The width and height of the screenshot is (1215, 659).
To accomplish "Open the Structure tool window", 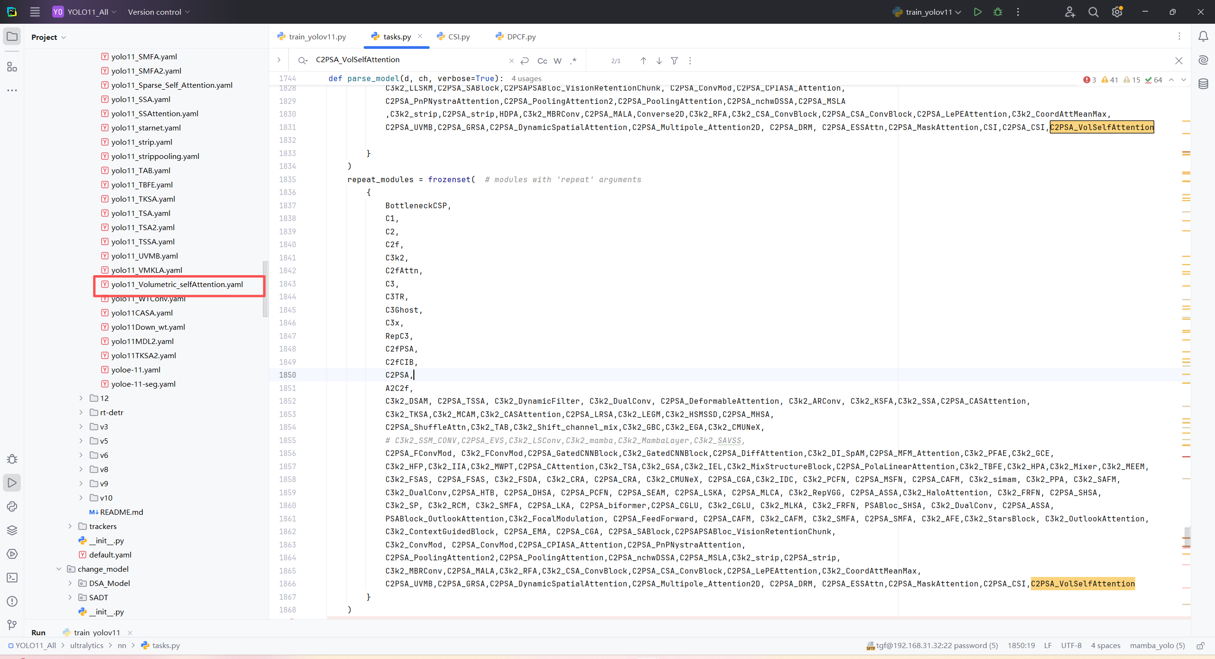I will pyautogui.click(x=12, y=67).
